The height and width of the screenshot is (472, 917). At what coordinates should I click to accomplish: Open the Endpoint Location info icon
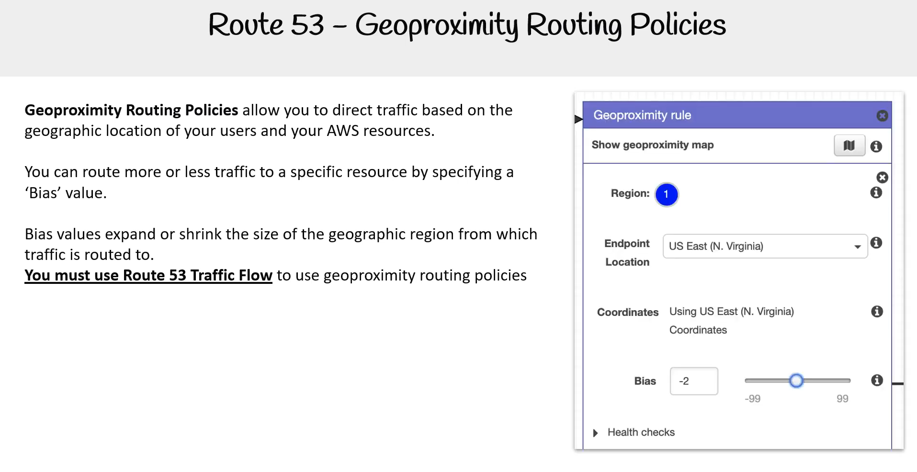tap(876, 243)
